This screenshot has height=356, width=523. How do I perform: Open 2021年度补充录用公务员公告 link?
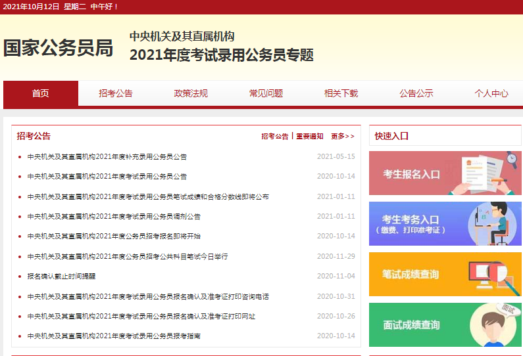[x=107, y=157]
